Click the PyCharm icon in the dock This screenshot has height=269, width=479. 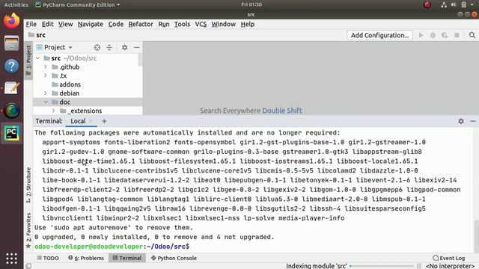pyautogui.click(x=12, y=133)
